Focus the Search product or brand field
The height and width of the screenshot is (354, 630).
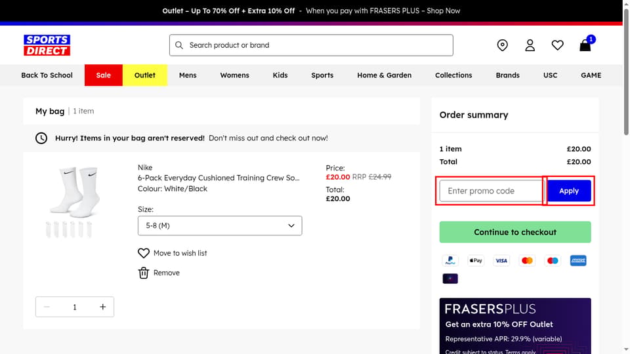[311, 45]
